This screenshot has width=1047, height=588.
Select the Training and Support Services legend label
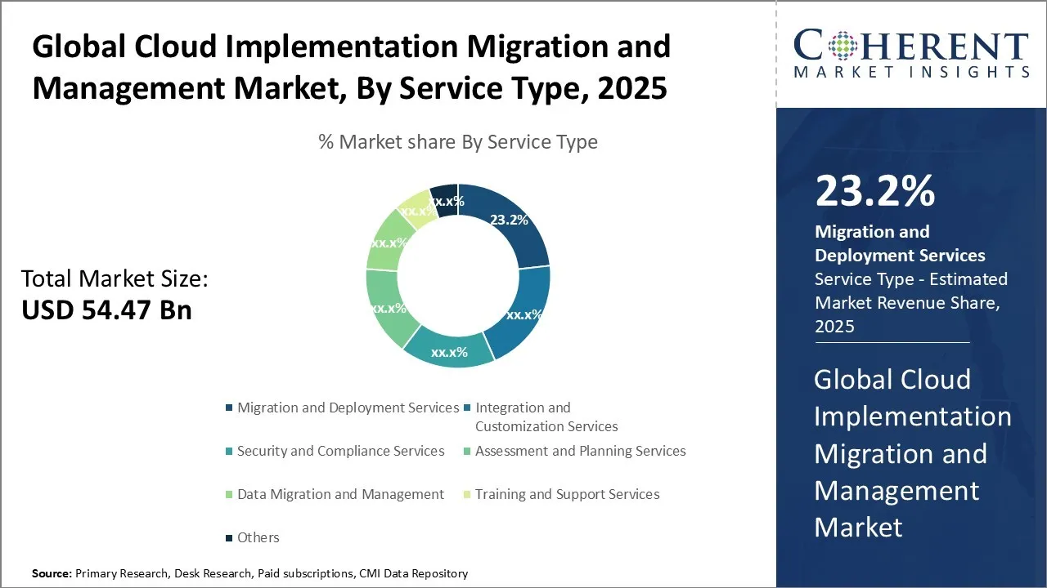(x=567, y=494)
